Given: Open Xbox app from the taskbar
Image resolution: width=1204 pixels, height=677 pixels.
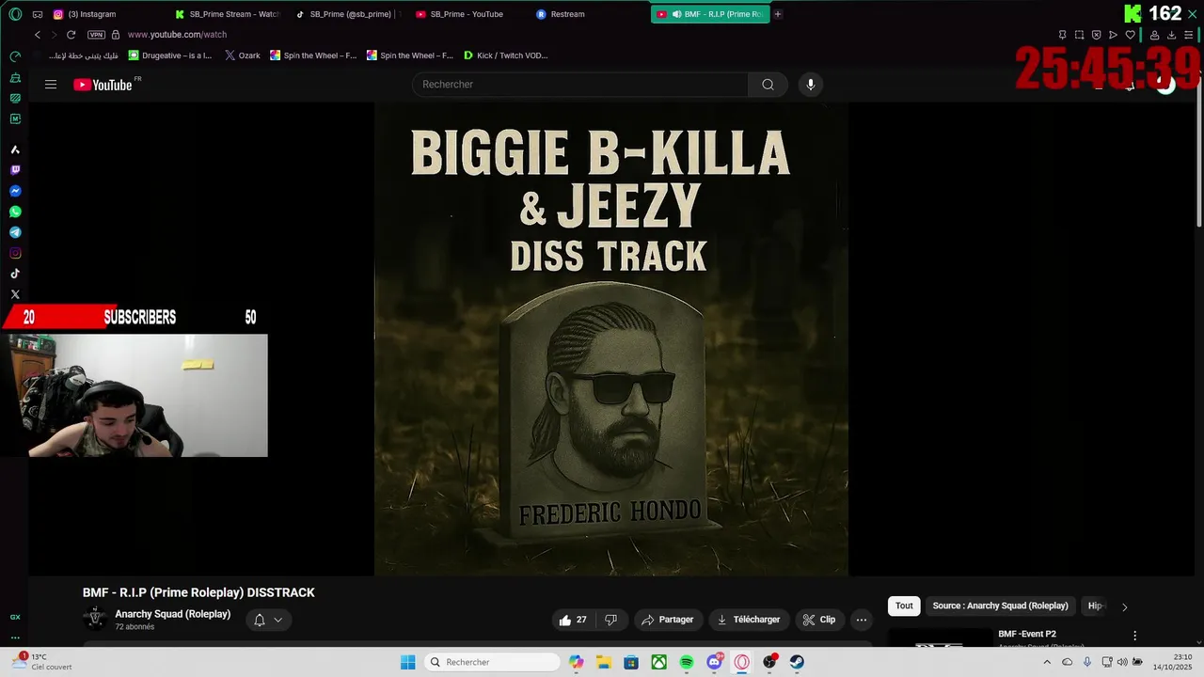Looking at the screenshot, I should (659, 662).
